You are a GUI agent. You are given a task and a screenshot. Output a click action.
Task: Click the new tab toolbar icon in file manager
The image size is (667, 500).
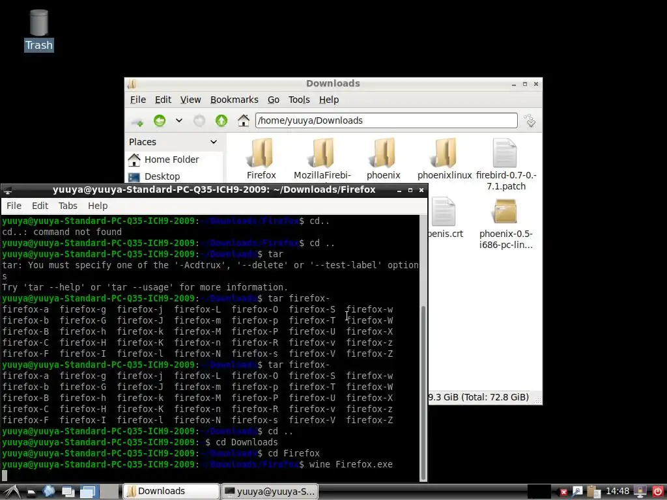(x=137, y=121)
